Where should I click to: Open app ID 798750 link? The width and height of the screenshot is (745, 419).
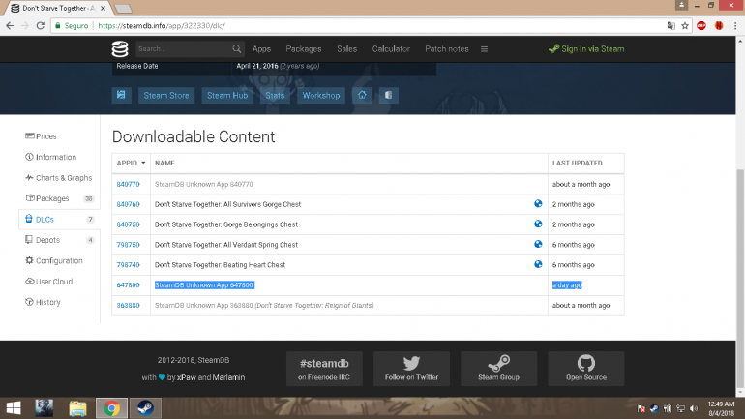coord(129,245)
